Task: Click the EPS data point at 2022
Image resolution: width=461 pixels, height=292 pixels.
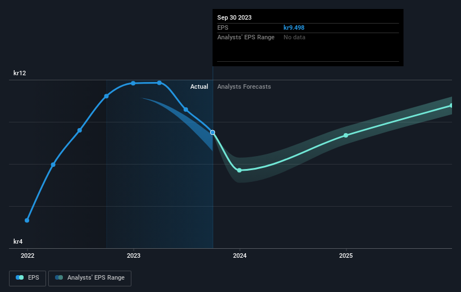Action: click(27, 220)
